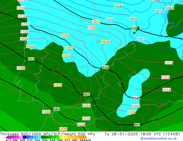
Task: Click the 536 height contour label
Action: 134,28
